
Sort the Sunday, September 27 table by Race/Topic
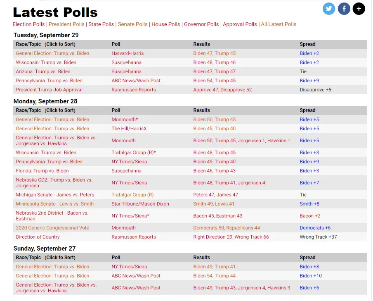coord(45,258)
